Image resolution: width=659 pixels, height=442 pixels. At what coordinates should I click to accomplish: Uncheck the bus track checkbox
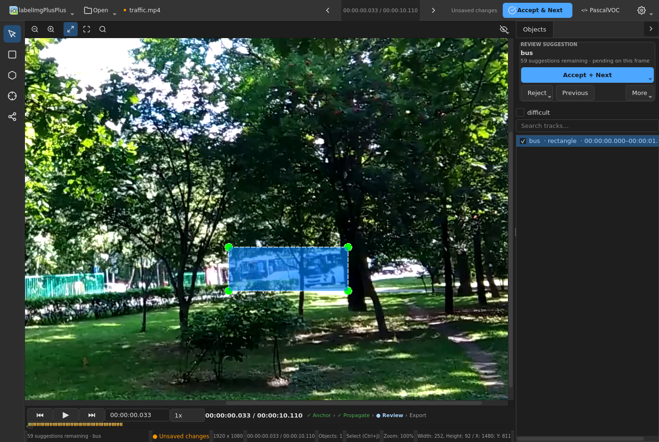523,141
